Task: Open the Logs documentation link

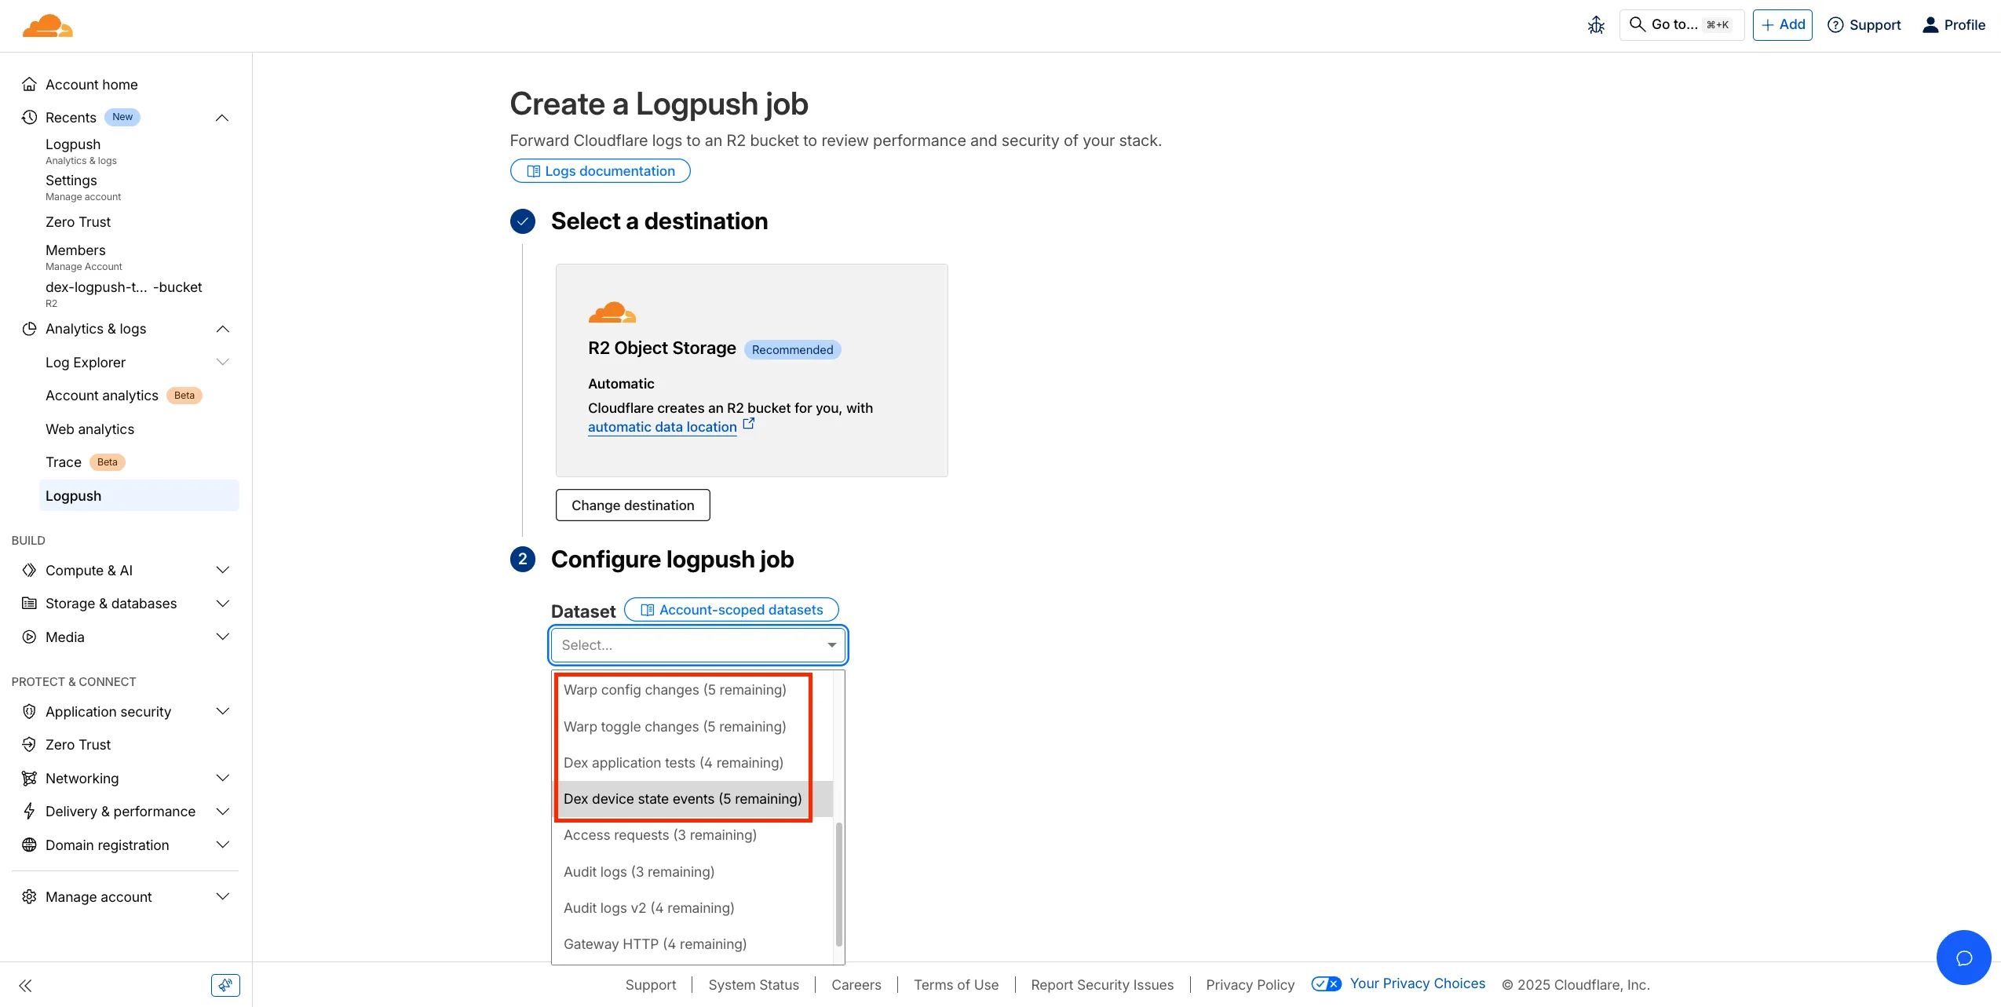Action: click(x=600, y=170)
